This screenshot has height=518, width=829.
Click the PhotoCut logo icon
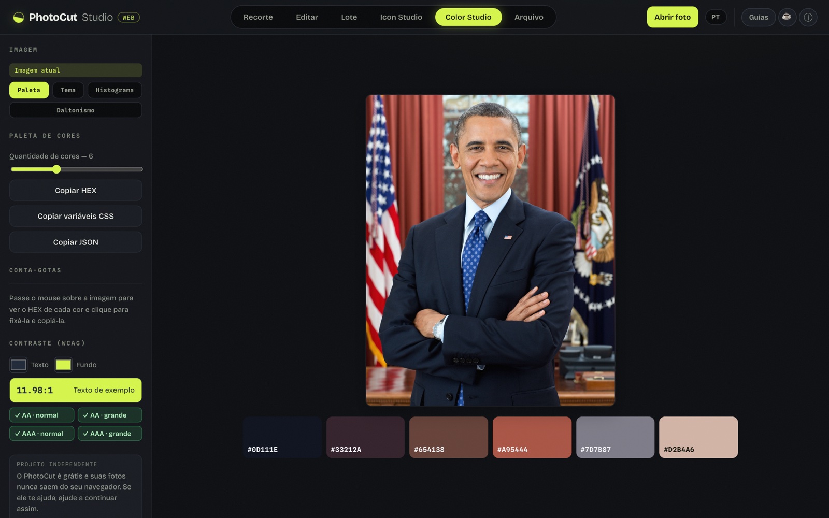pyautogui.click(x=18, y=17)
